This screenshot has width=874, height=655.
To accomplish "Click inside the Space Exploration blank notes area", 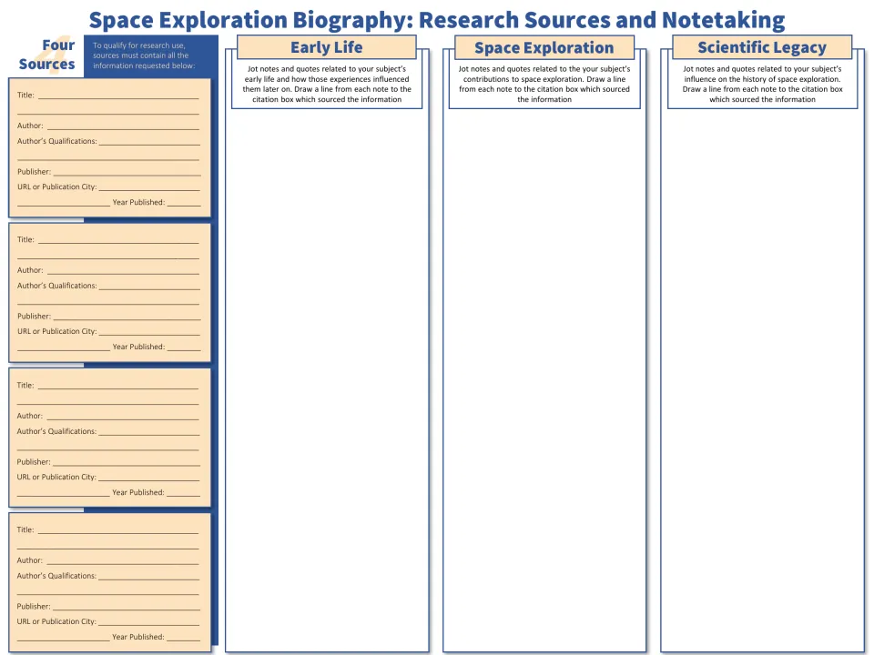I will [x=544, y=378].
